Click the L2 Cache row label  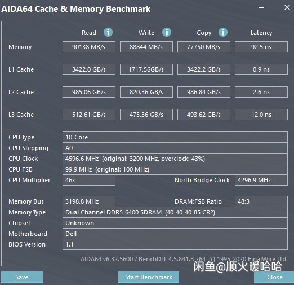(x=21, y=92)
